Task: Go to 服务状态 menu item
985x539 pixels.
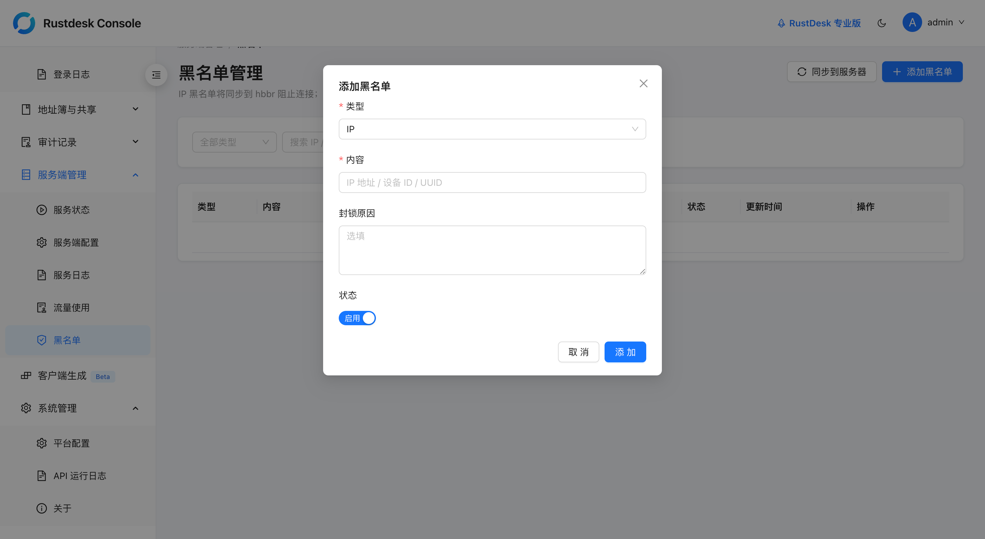Action: (78, 210)
